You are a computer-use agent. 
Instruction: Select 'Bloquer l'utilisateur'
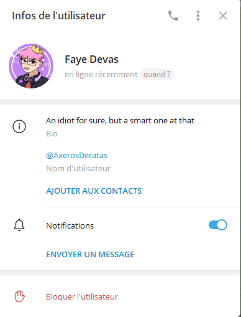coord(82,297)
